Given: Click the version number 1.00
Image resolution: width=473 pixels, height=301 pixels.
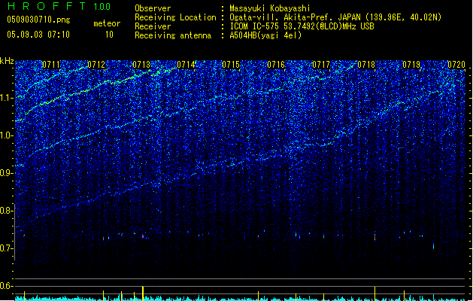Looking at the screenshot, I should point(102,6).
